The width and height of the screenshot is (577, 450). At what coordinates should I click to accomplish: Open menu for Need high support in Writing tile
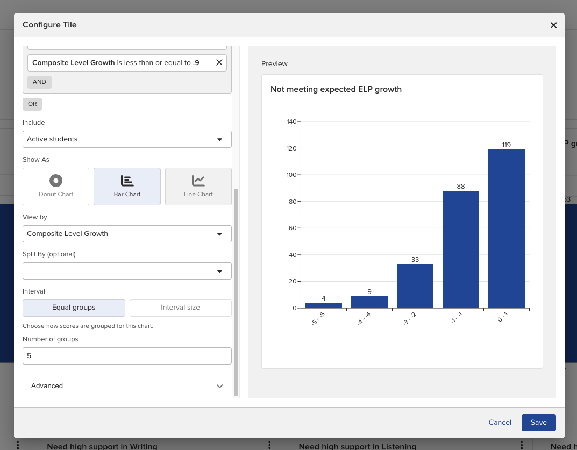270,445
